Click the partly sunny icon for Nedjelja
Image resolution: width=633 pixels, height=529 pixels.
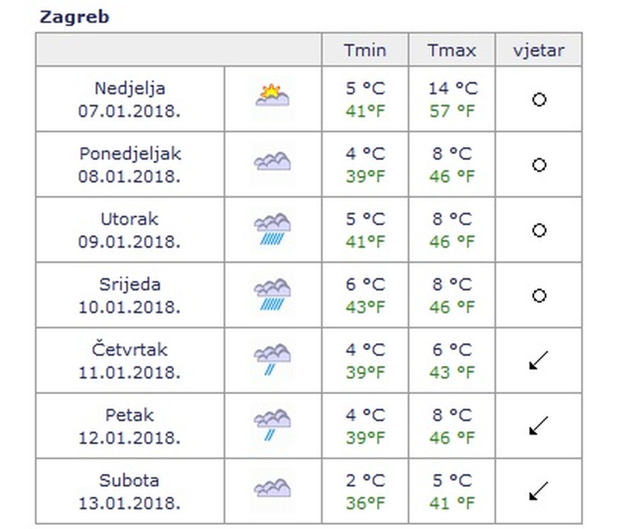[272, 96]
